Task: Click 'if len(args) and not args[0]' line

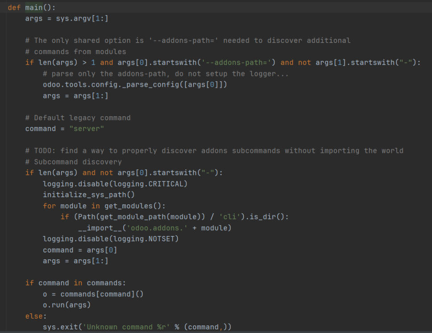Action: click(x=124, y=173)
